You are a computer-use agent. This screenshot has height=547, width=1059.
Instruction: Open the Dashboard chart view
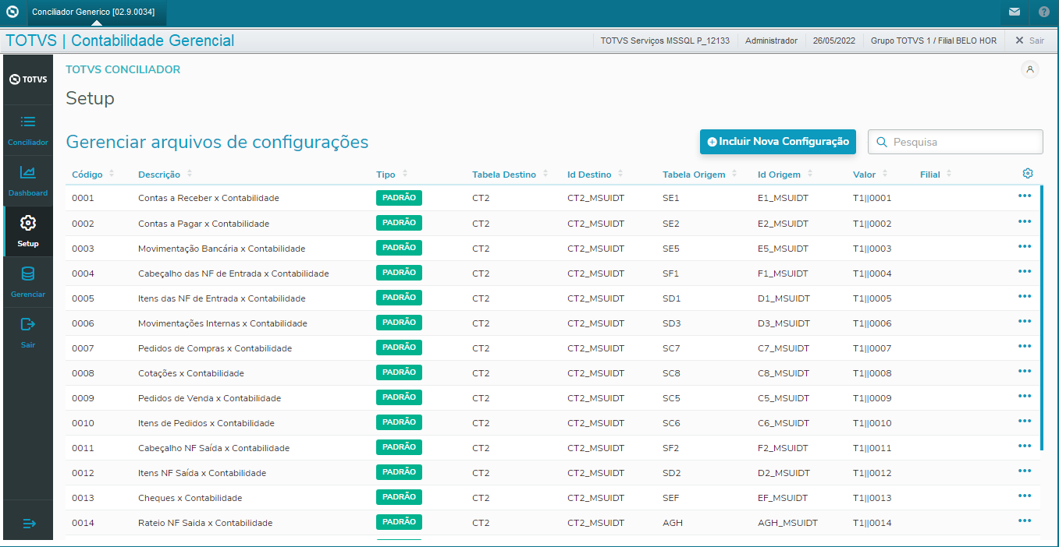(28, 181)
